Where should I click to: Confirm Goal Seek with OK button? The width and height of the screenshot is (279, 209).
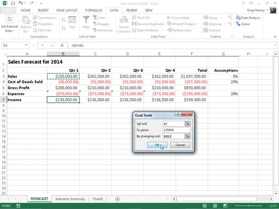coord(157,145)
